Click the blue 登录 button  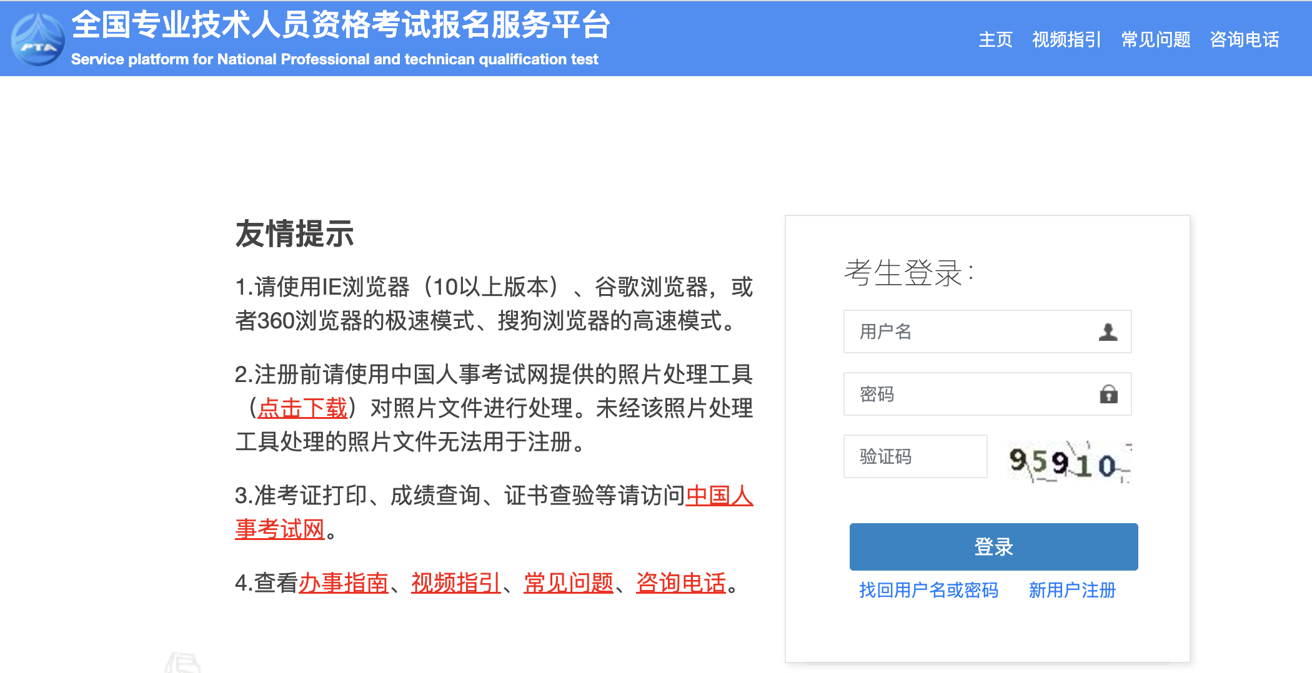coord(993,547)
